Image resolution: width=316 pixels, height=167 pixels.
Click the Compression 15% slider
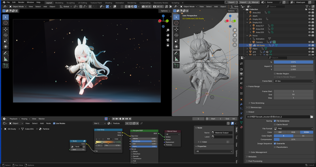[x=293, y=140]
